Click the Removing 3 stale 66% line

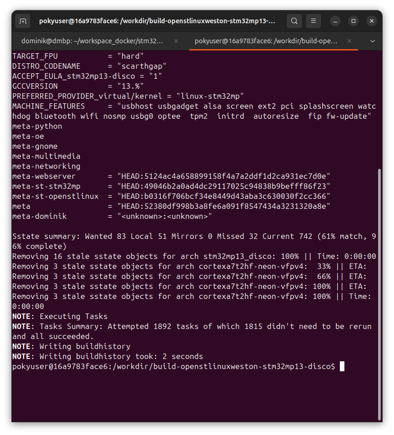pos(189,276)
